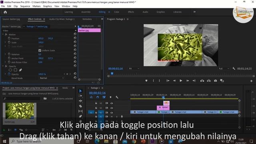
Task: Click bakteri.jpg thumbnail in Project panel
Action: (x=20, y=111)
